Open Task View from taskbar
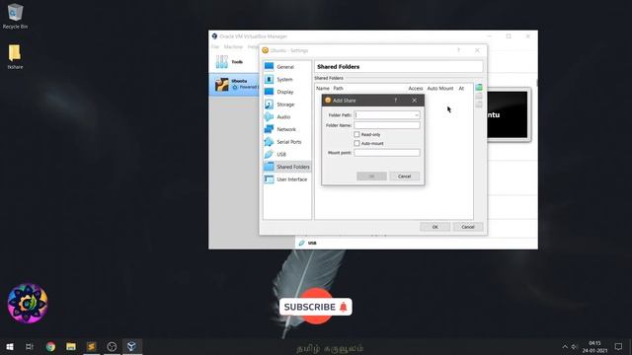The width and height of the screenshot is (632, 355). pyautogui.click(x=30, y=346)
